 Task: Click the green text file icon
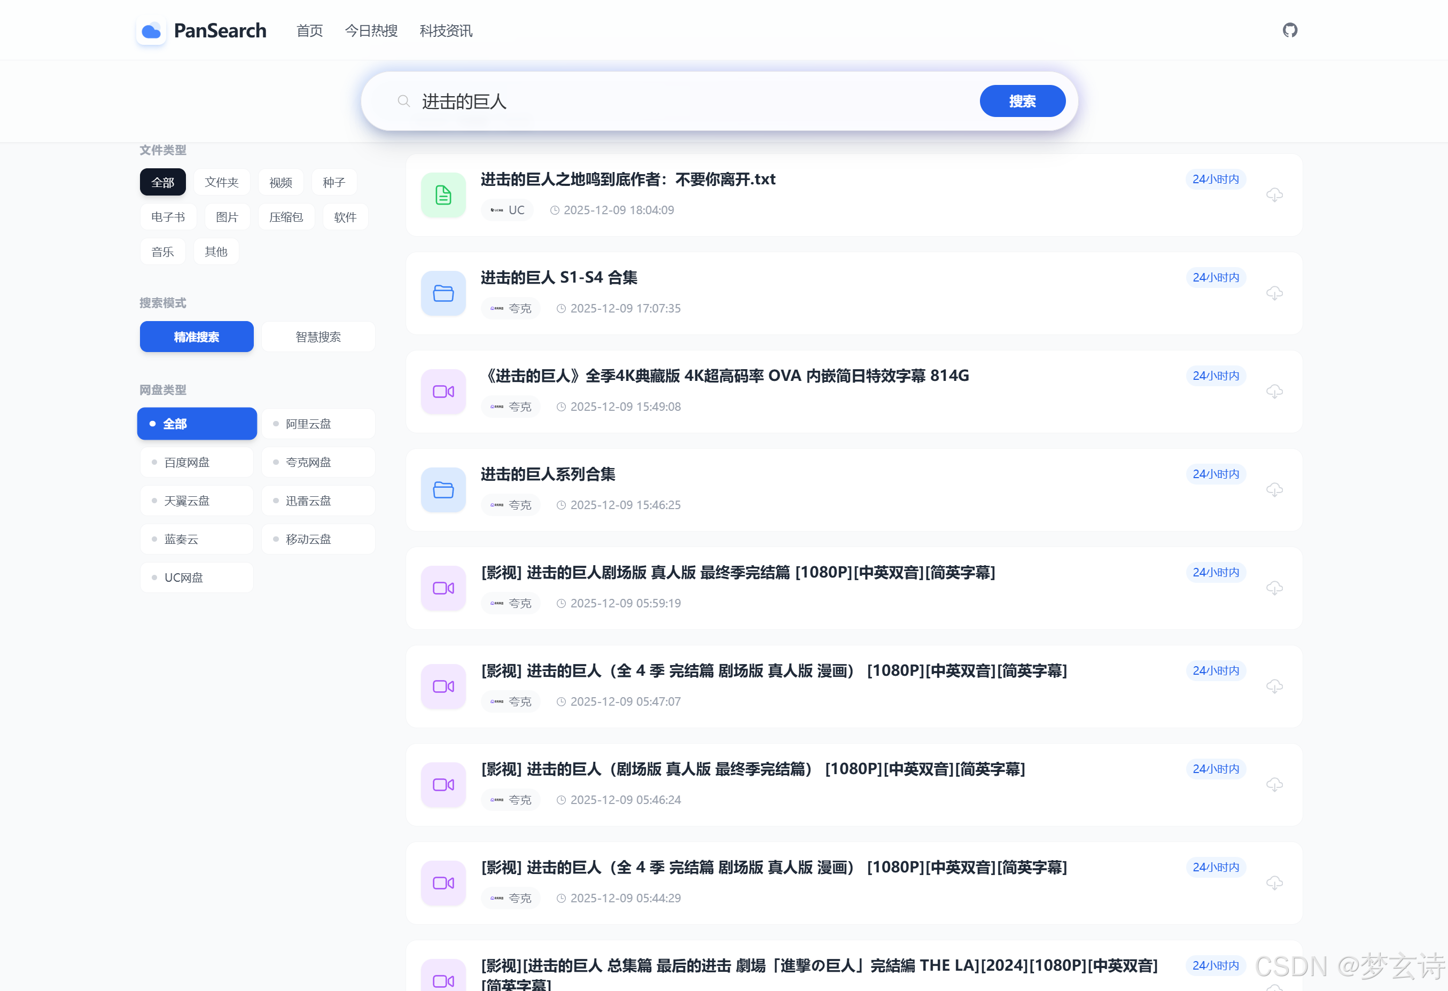pyautogui.click(x=442, y=195)
